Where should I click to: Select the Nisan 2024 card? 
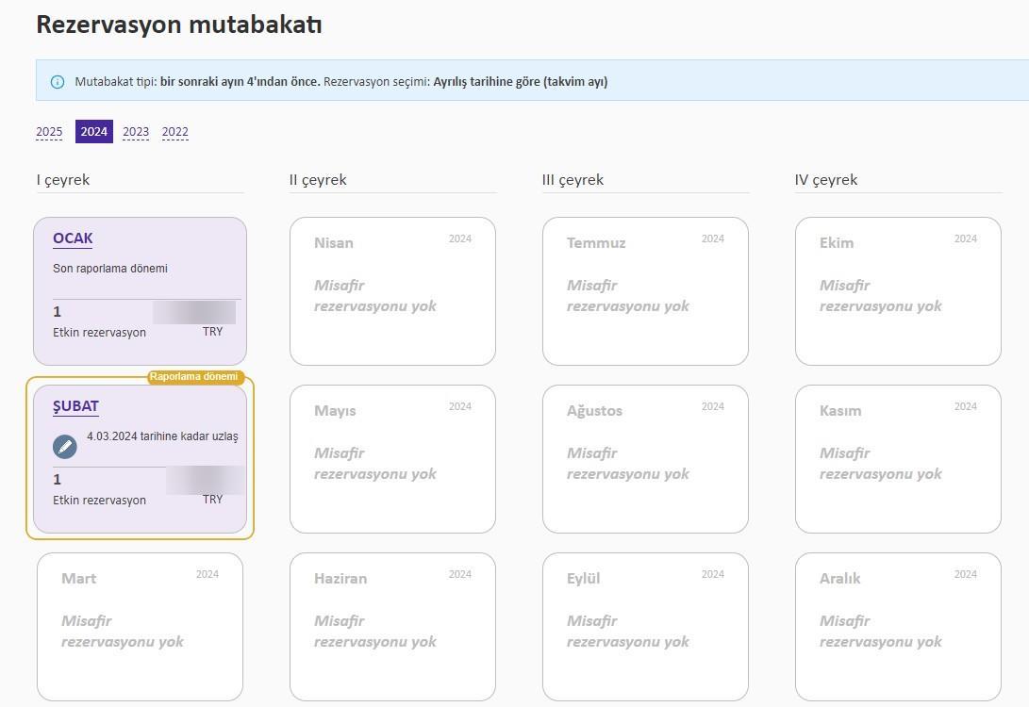(392, 291)
